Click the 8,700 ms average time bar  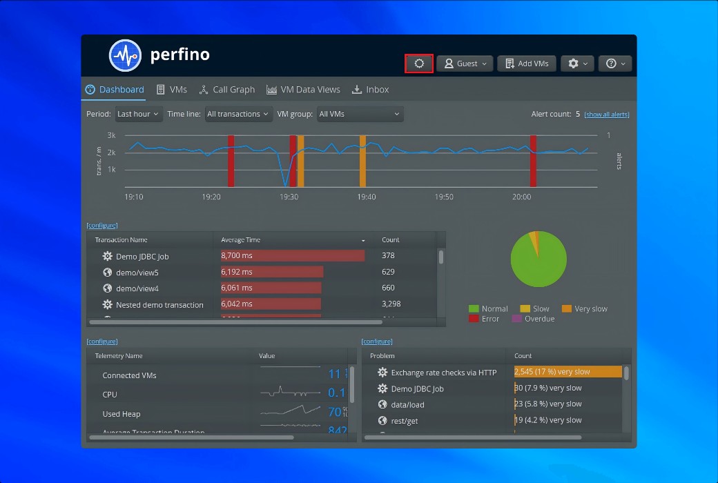293,255
